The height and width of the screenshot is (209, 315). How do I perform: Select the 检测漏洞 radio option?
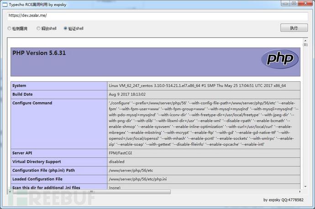click(10, 28)
